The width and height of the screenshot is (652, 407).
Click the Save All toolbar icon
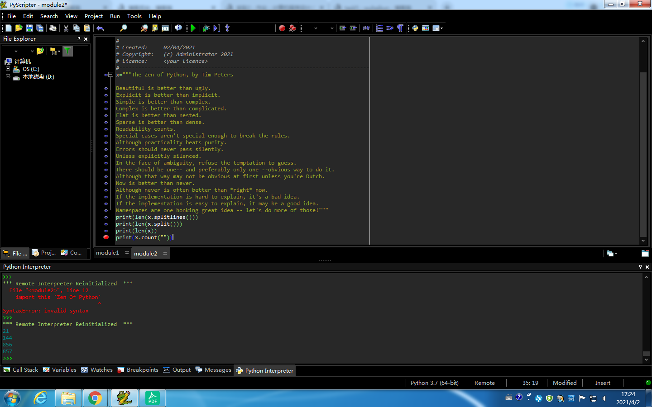(x=40, y=28)
